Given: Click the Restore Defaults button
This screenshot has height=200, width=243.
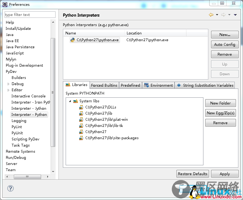Looking at the screenshot, I should pyautogui.click(x=193, y=174).
